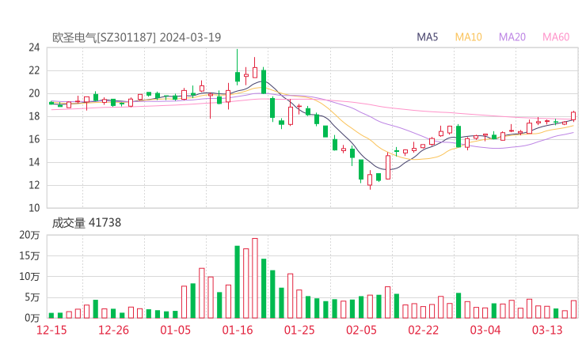Click the 15万 volume axis label
The image size is (586, 348).
pyautogui.click(x=29, y=255)
